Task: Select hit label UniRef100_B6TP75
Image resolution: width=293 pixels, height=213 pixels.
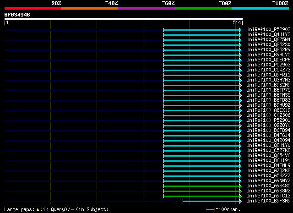Action: 268,90
